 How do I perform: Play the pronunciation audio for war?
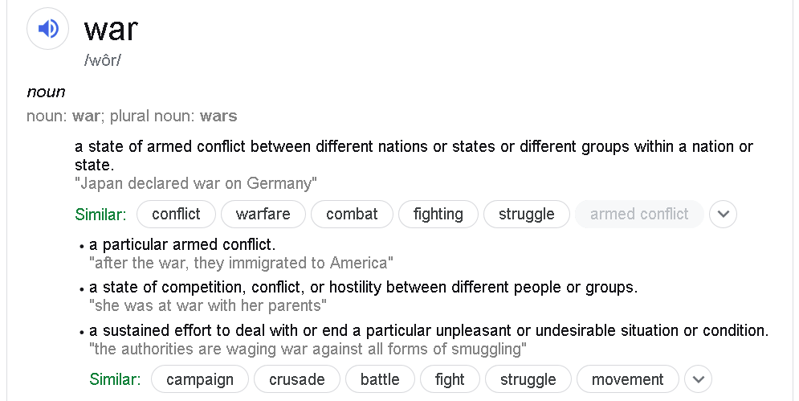[x=47, y=29]
